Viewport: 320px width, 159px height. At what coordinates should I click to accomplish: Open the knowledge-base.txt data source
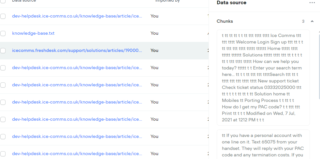[33, 33]
